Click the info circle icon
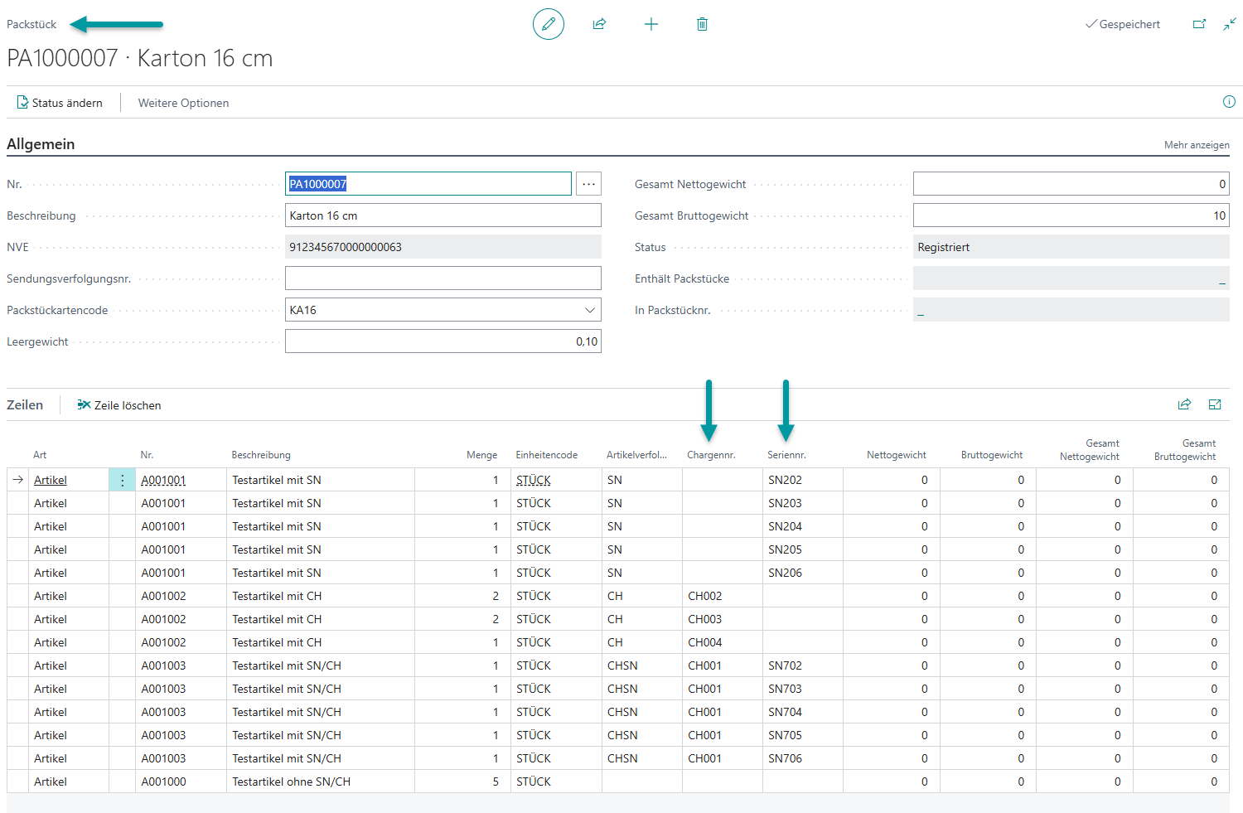Viewport: 1243px width, 813px height. click(x=1229, y=102)
